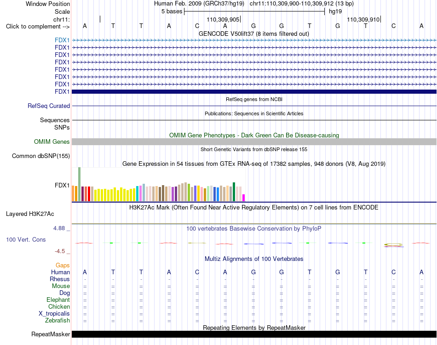This screenshot has height=345, width=437.
Task: Click the 'Click to complement -->' label
Action: click(x=38, y=27)
